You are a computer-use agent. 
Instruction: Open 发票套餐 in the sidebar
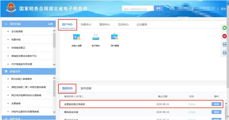coord(16,103)
